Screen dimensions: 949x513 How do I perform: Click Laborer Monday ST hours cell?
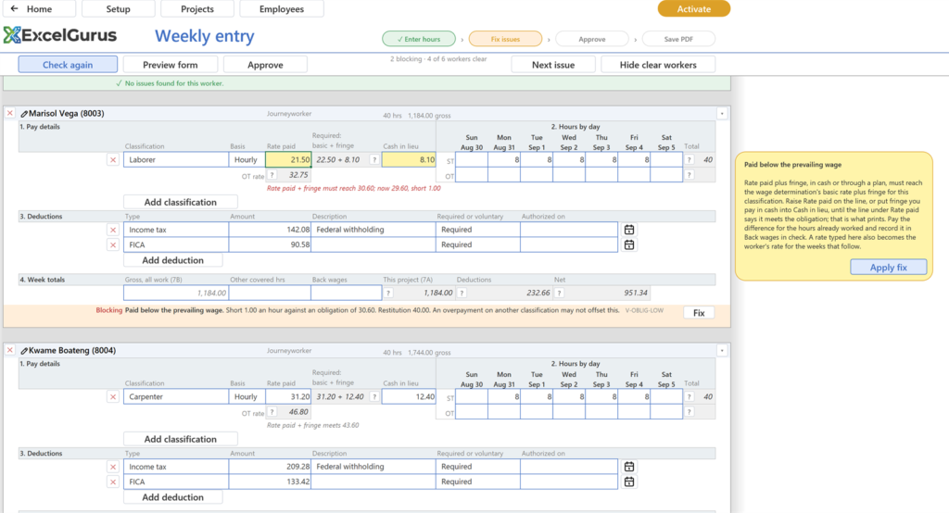coord(504,159)
